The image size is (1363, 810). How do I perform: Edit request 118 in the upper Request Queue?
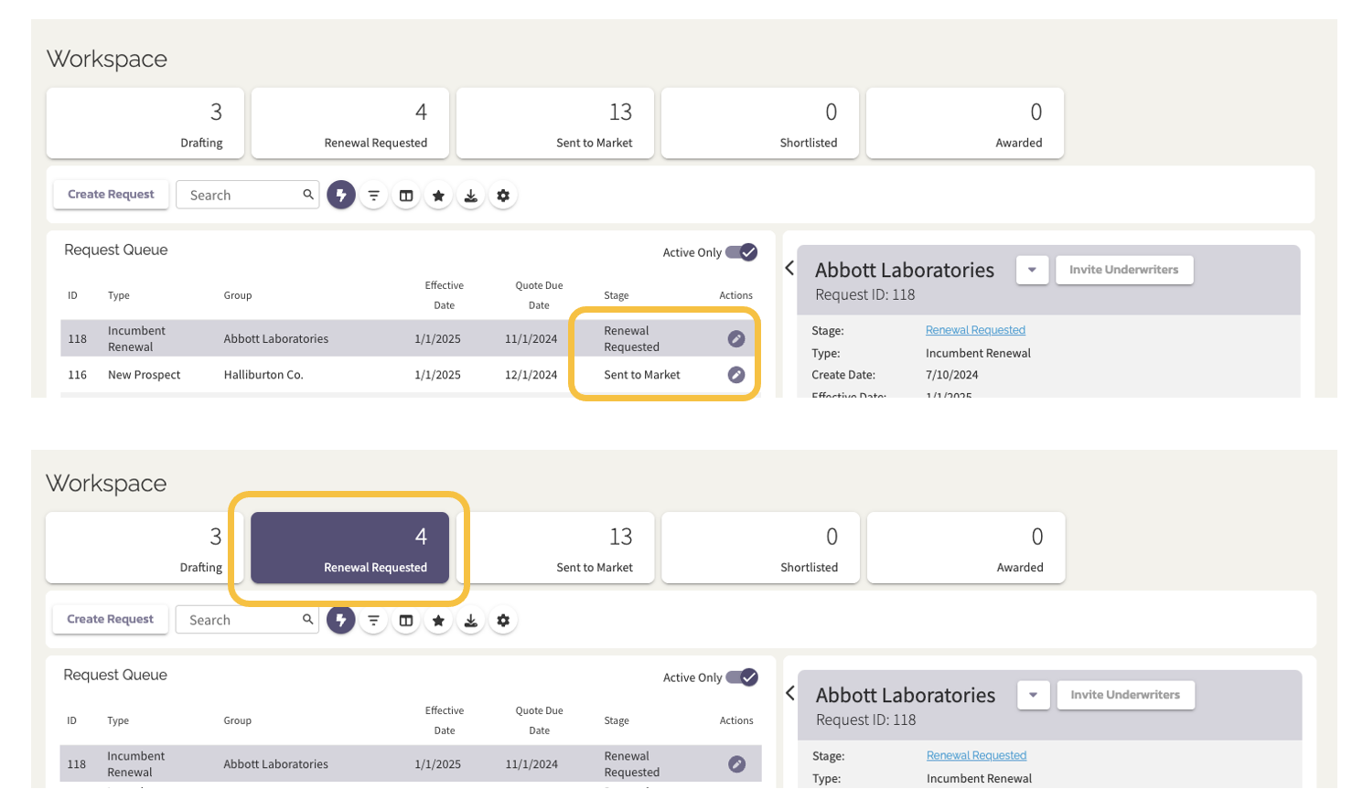tap(736, 339)
